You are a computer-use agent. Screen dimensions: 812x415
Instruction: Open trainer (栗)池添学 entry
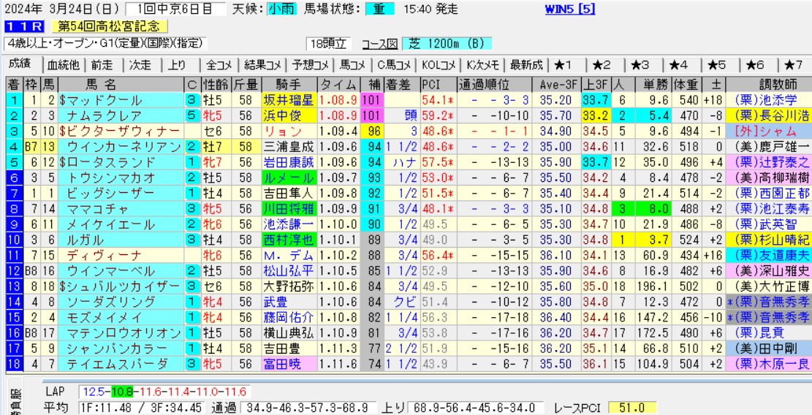tap(768, 99)
